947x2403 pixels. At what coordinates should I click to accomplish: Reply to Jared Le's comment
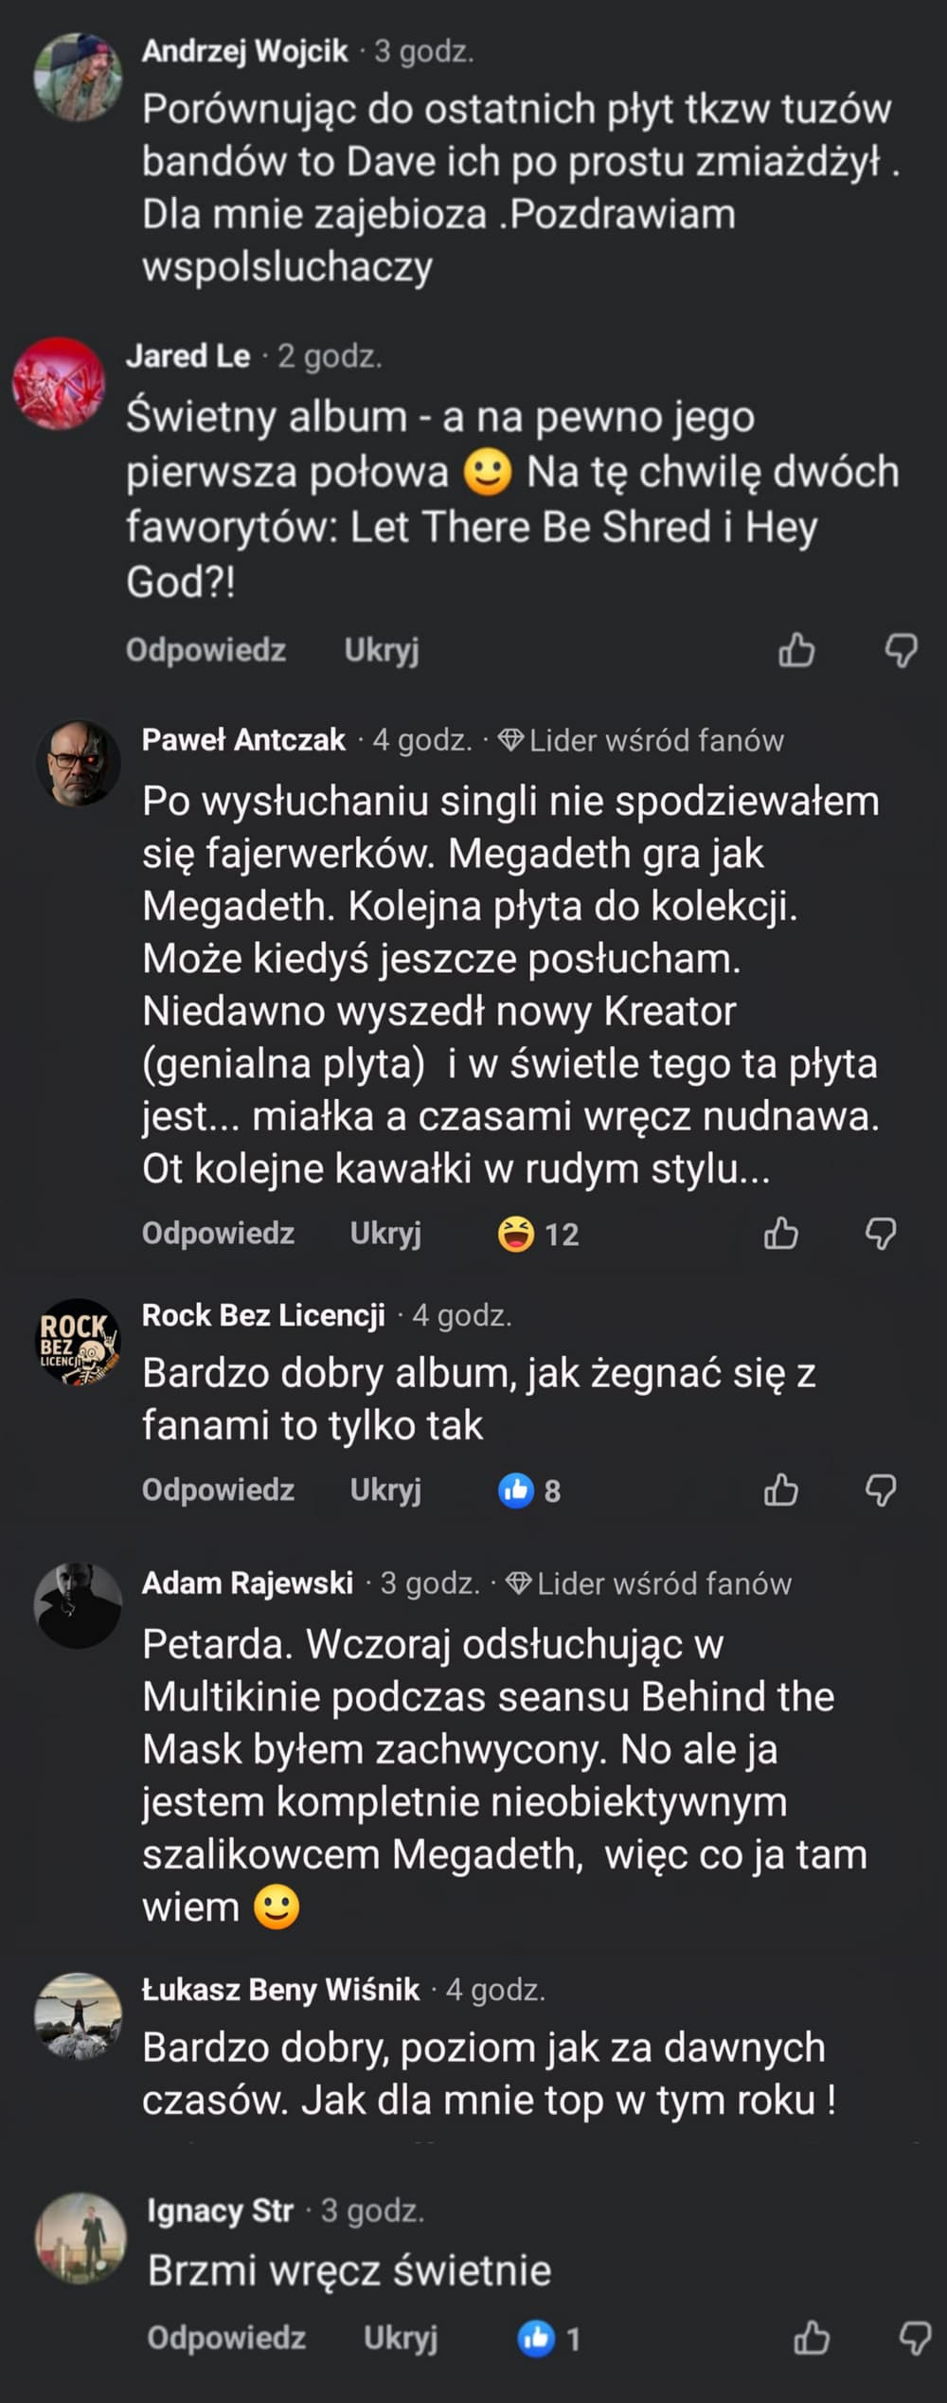tap(205, 650)
